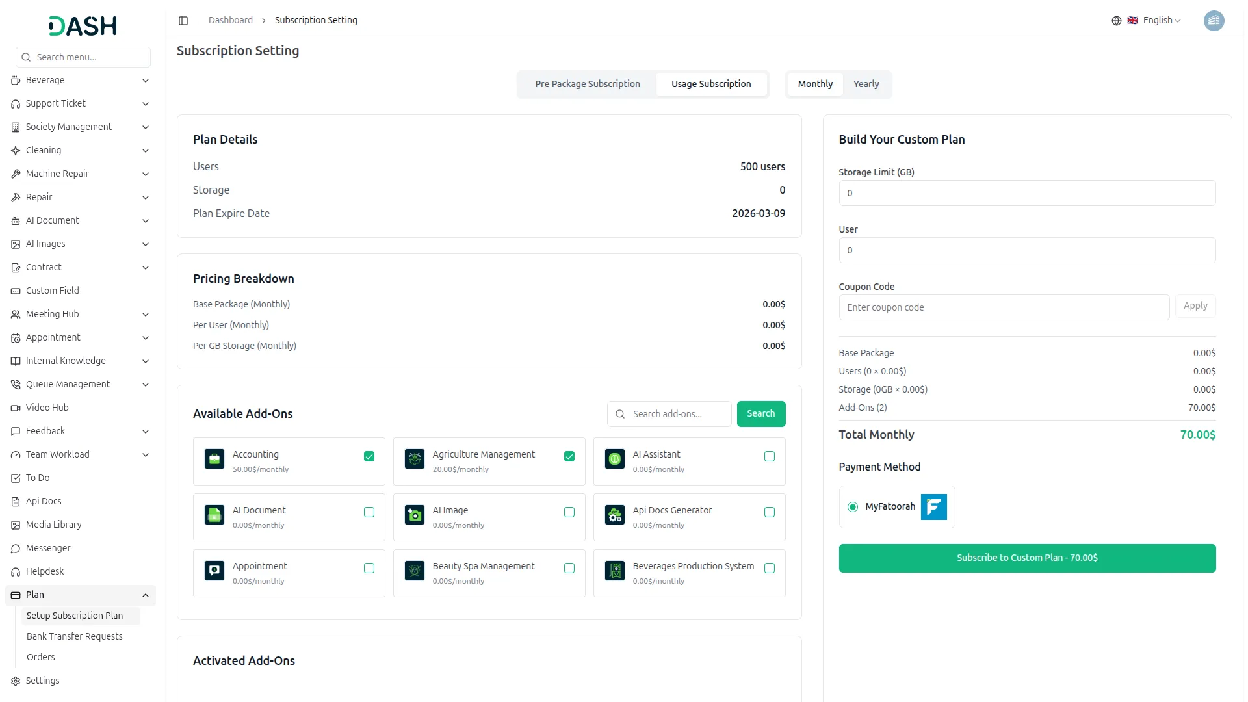The image size is (1248, 702).
Task: Click the green Search add-ons button
Action: pyautogui.click(x=761, y=414)
